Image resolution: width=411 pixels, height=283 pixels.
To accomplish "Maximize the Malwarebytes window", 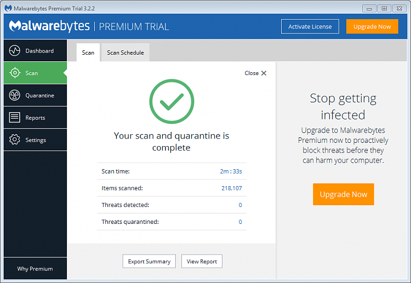I will click(x=384, y=9).
